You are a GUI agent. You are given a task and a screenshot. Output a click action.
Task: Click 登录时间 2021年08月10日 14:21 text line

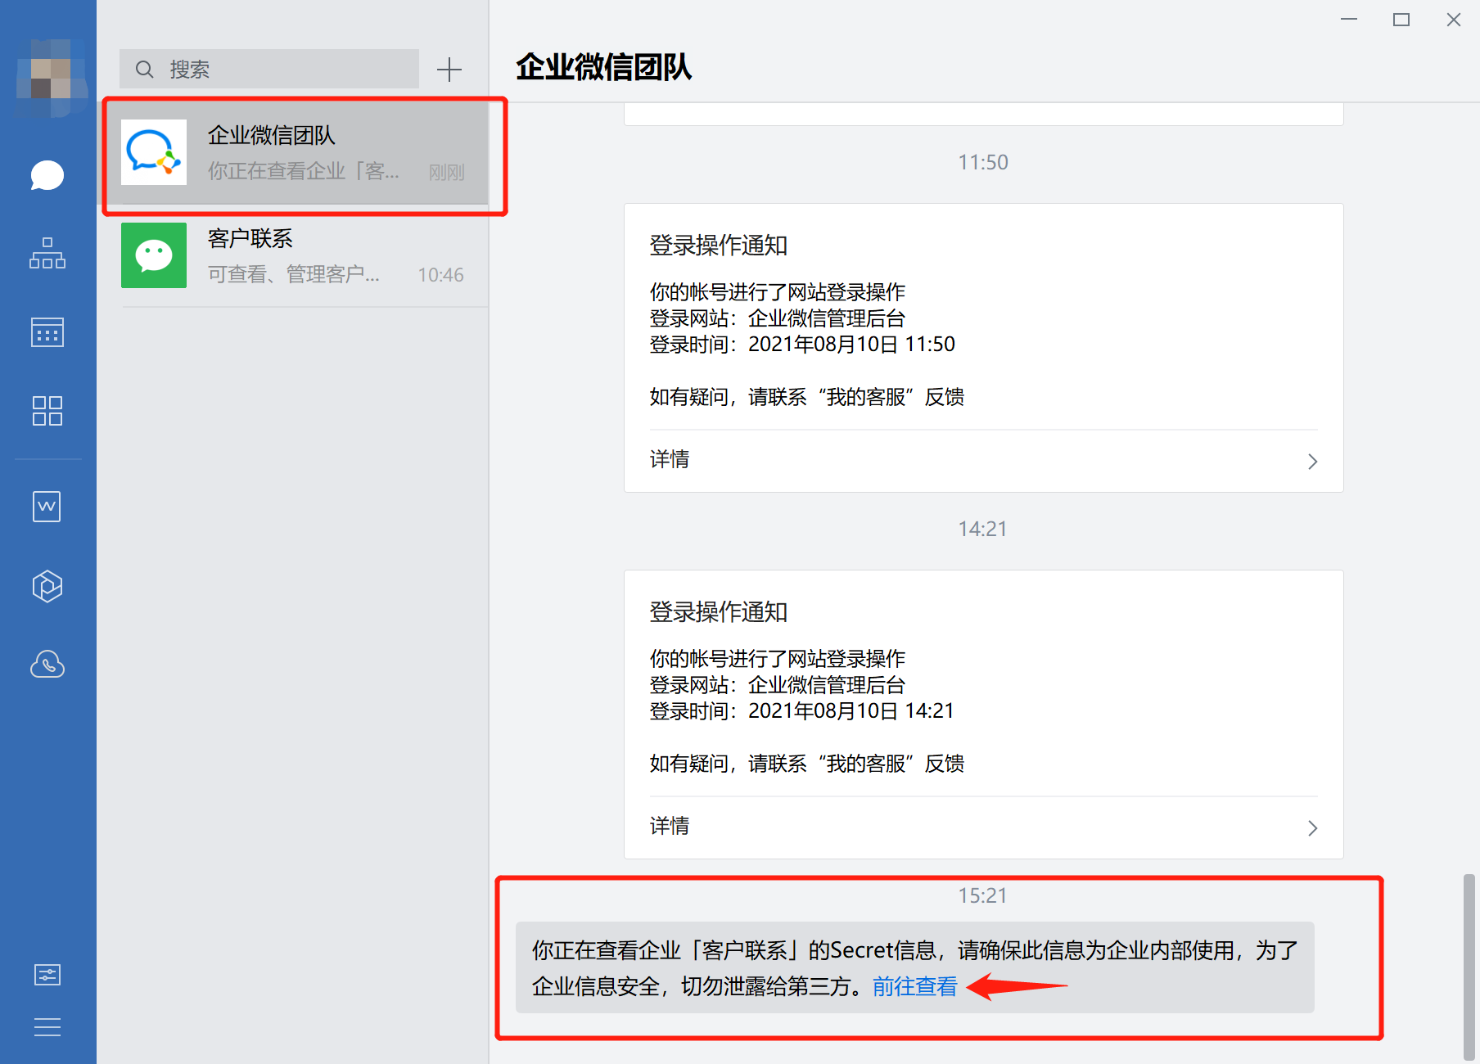click(x=802, y=710)
